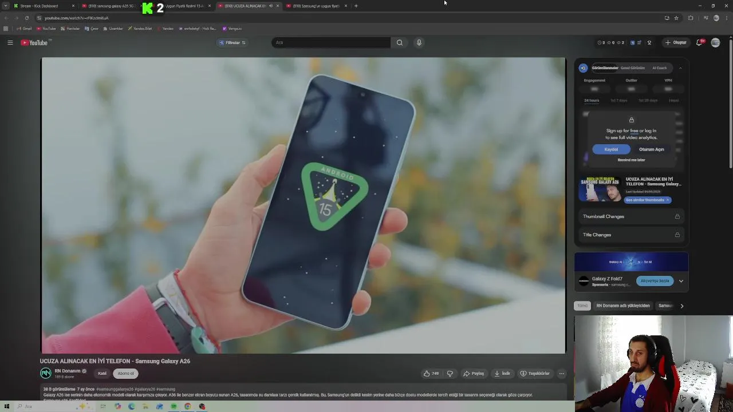This screenshot has width=733, height=412.
Task: Expand the Galaxy Z Fold7 ad chevron
Action: [681, 281]
